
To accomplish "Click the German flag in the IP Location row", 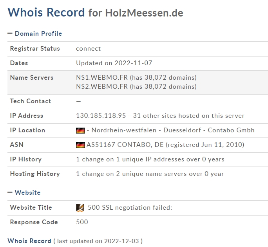I will pos(80,130).
